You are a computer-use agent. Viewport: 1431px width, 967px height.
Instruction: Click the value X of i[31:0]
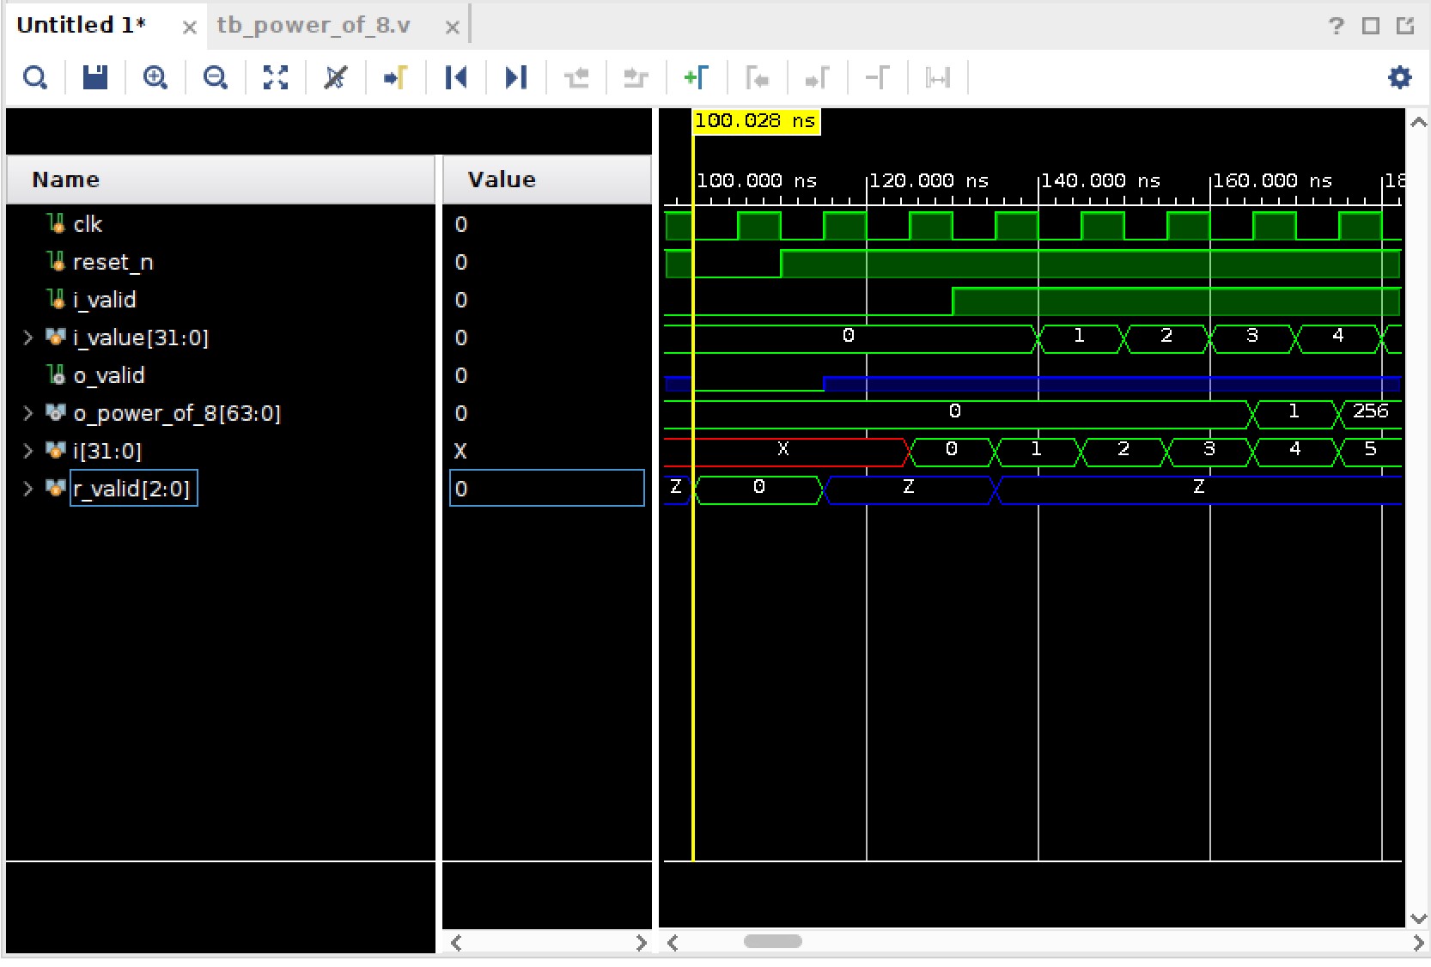460,451
